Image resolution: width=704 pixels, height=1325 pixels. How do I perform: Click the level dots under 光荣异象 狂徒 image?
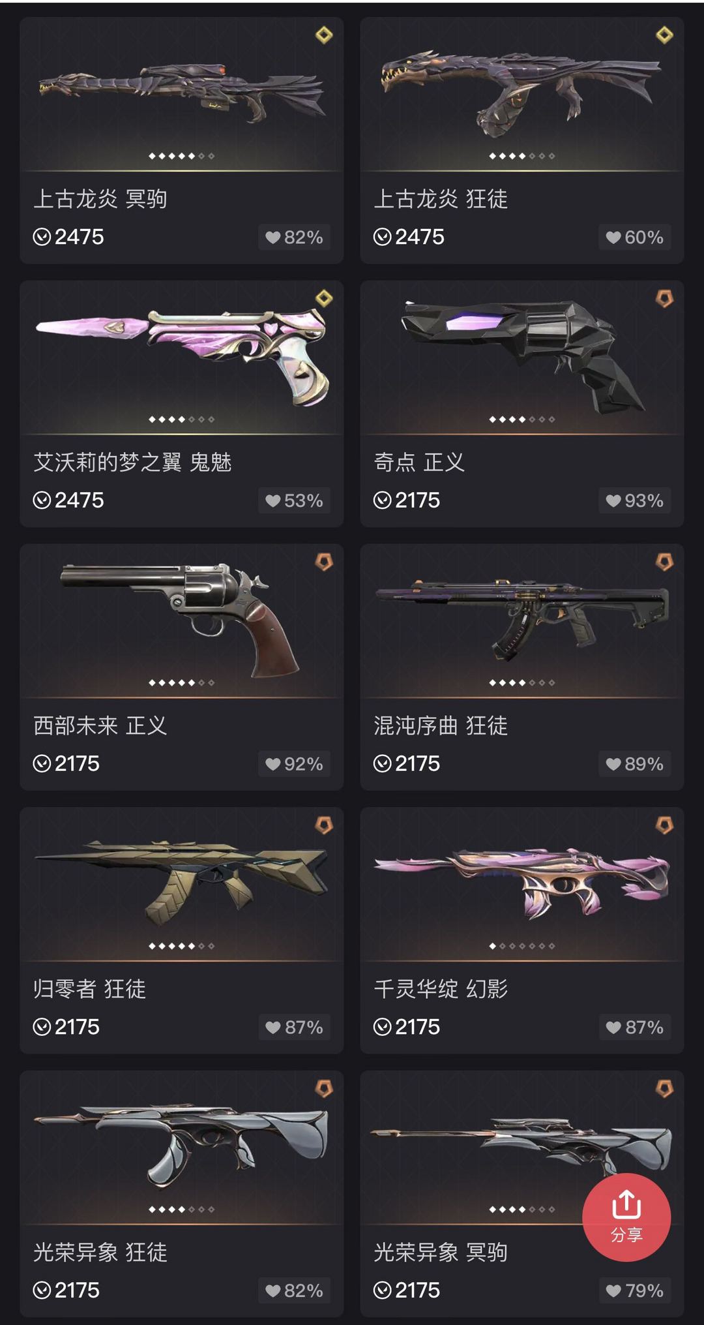coord(181,1210)
